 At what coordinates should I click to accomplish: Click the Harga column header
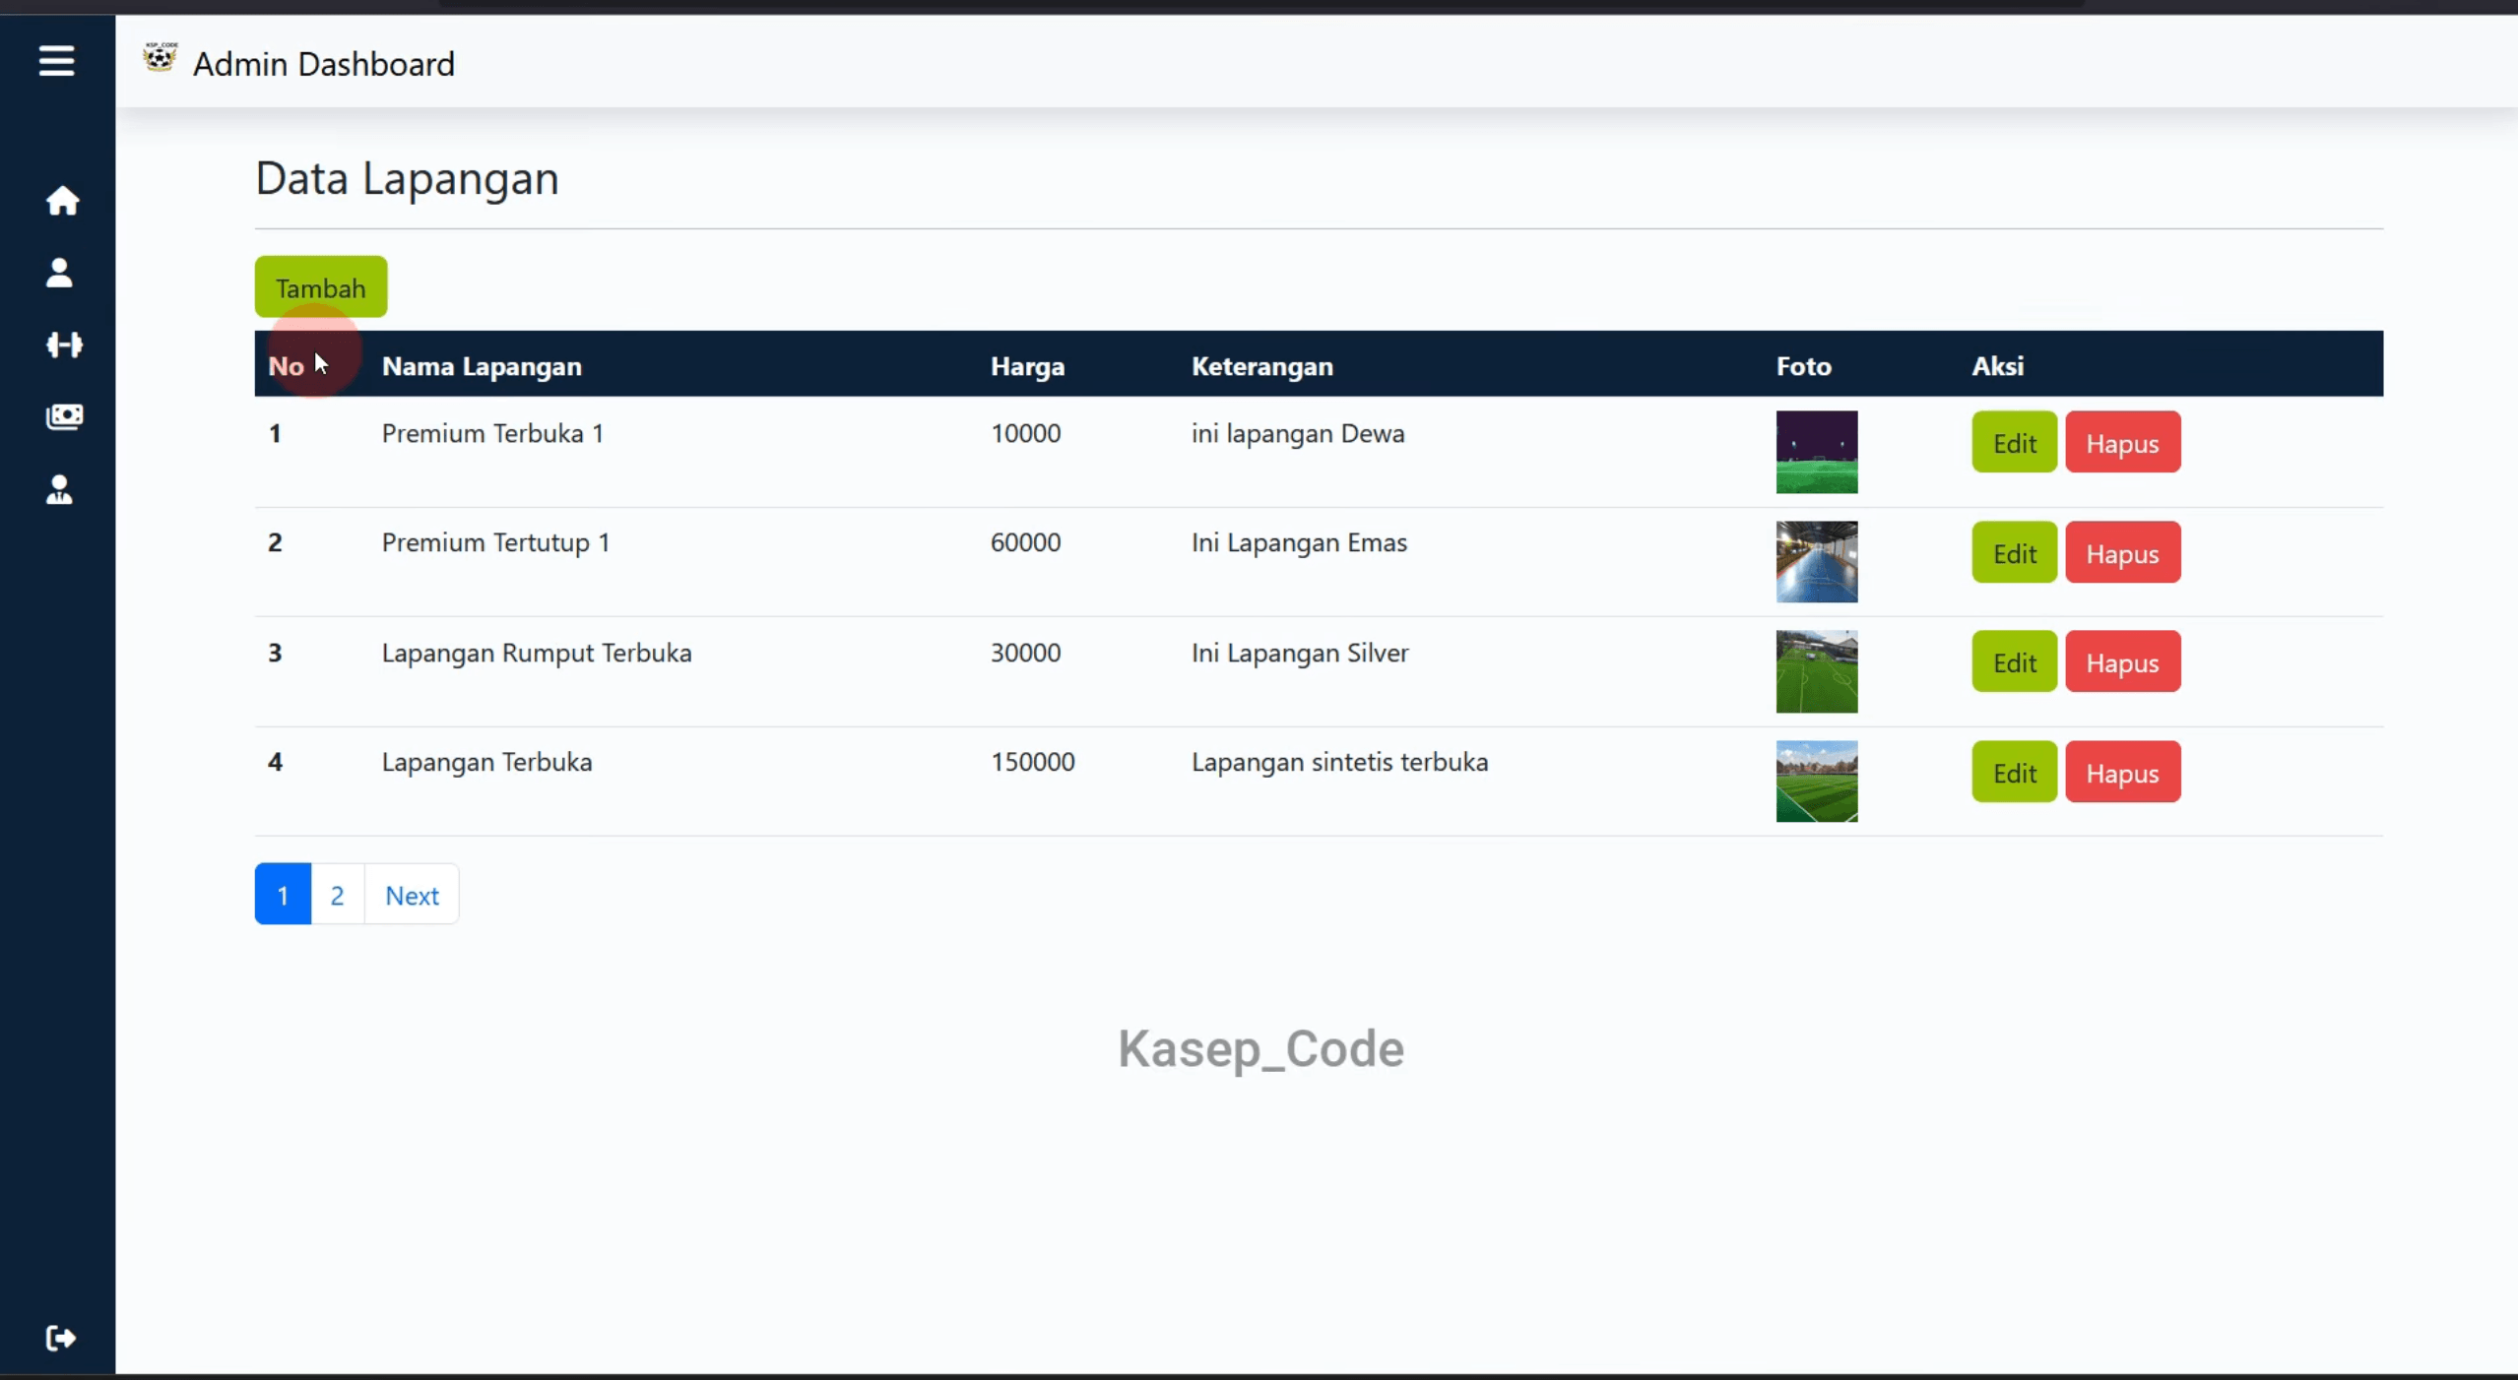1027,366
